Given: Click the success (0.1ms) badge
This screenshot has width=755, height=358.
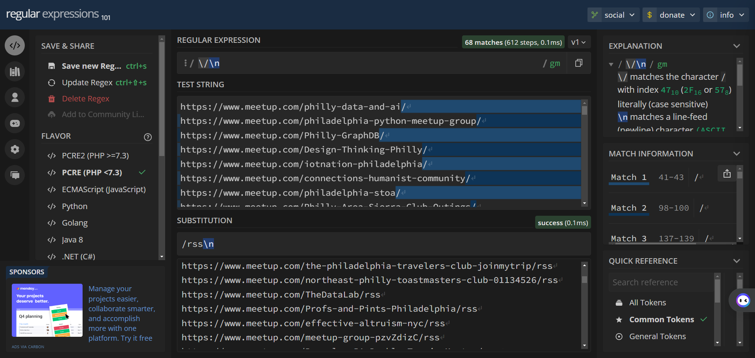Looking at the screenshot, I should click(x=563, y=222).
